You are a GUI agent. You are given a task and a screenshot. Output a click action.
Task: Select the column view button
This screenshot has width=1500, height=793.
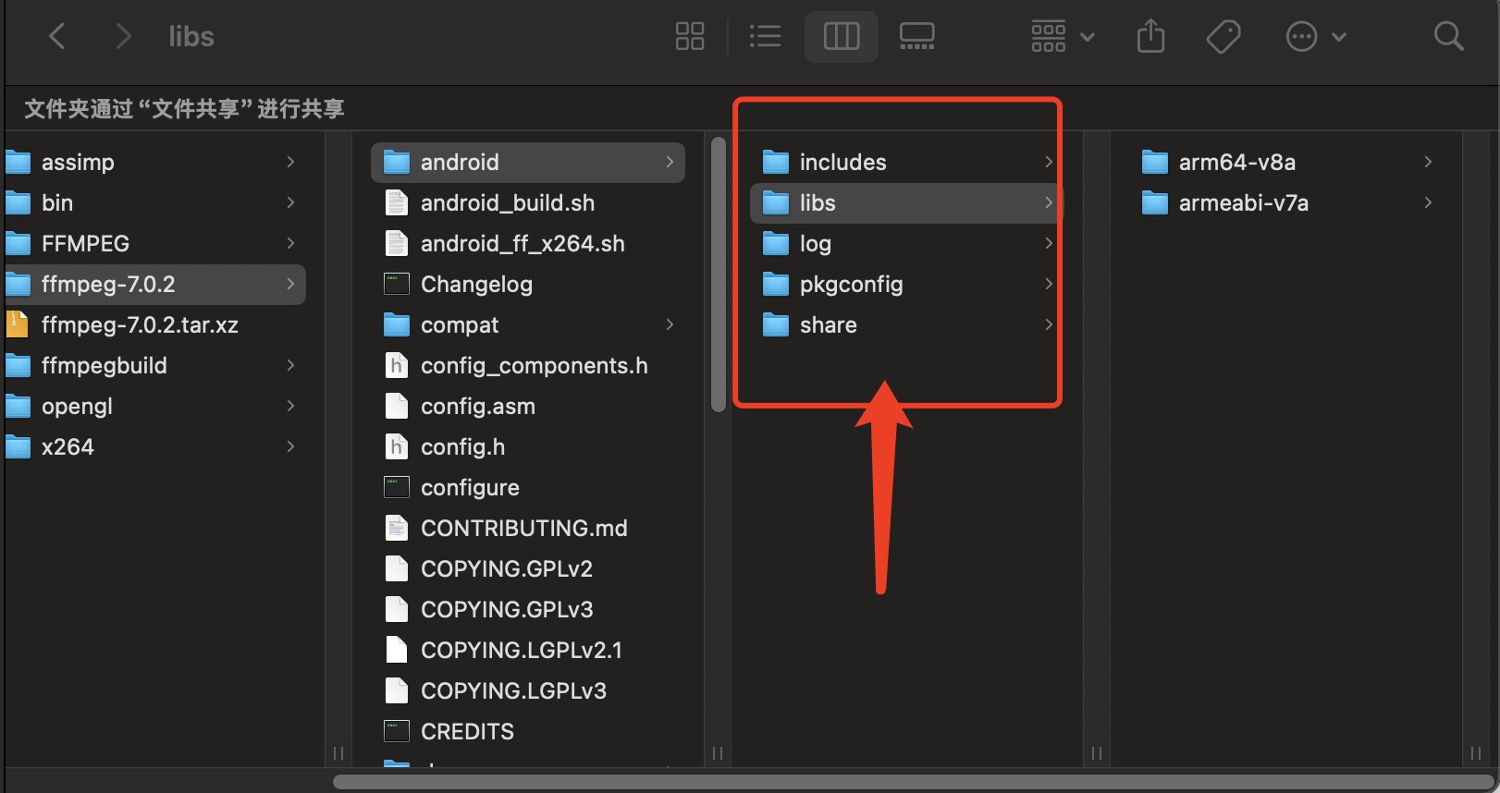841,37
